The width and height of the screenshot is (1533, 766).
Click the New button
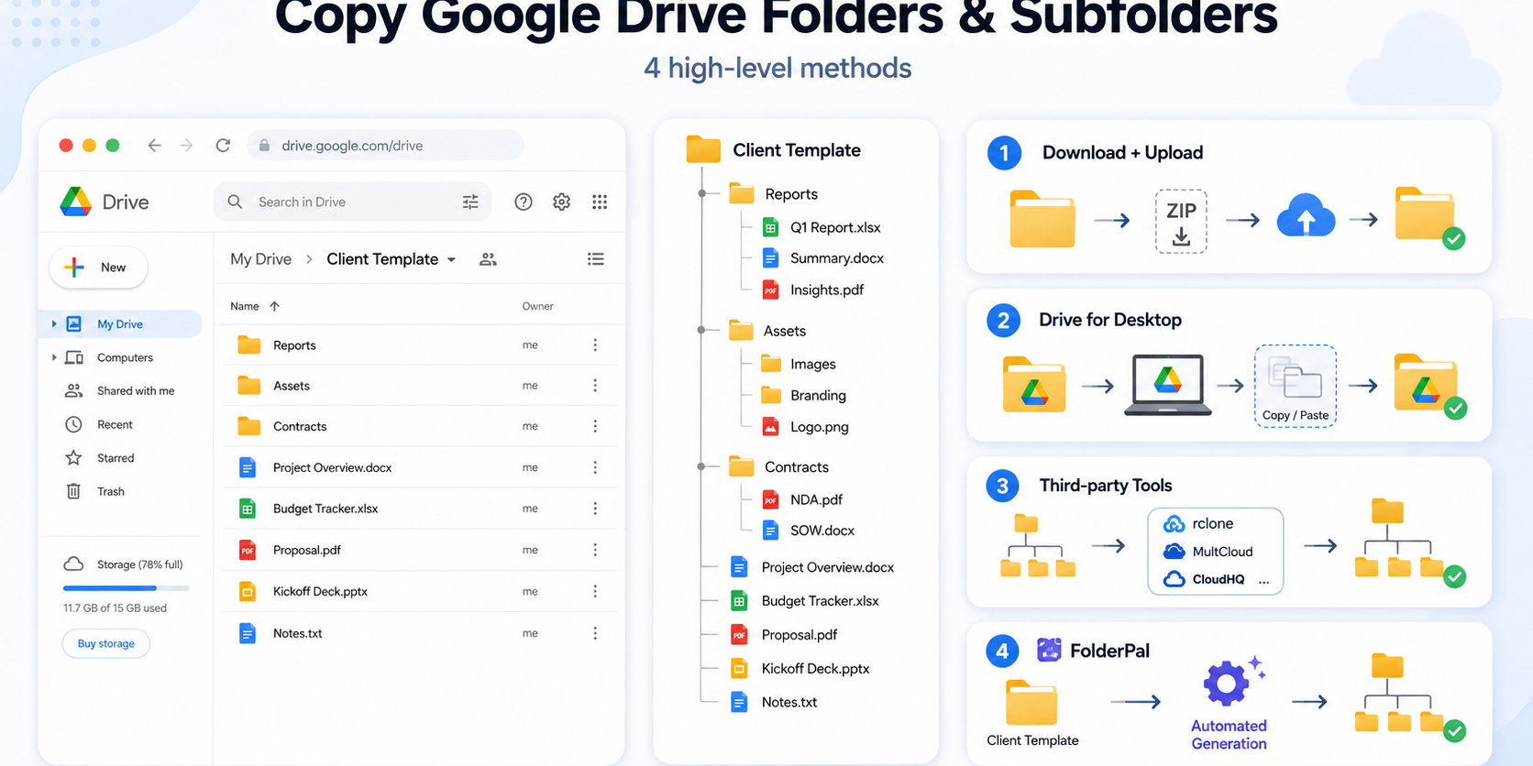coord(98,268)
